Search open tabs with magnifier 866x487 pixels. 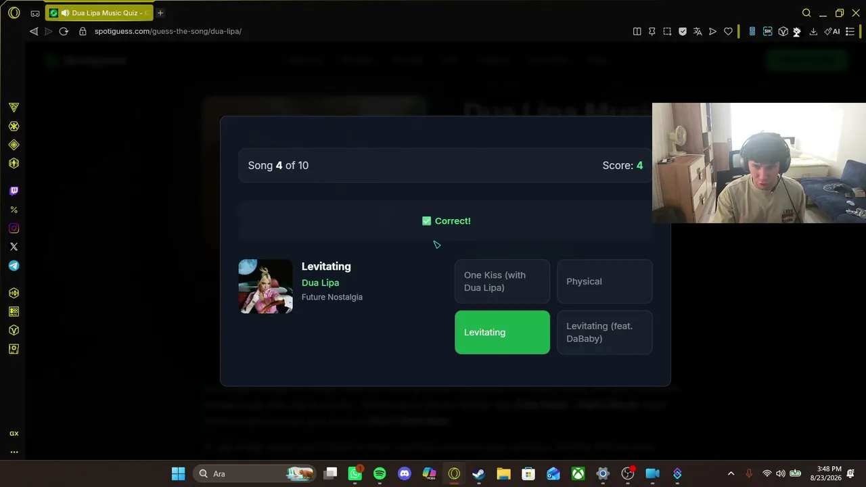tap(806, 13)
